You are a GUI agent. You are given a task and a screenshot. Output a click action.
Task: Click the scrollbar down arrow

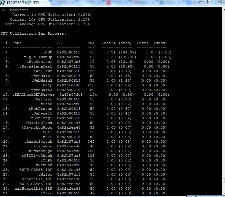223,194
